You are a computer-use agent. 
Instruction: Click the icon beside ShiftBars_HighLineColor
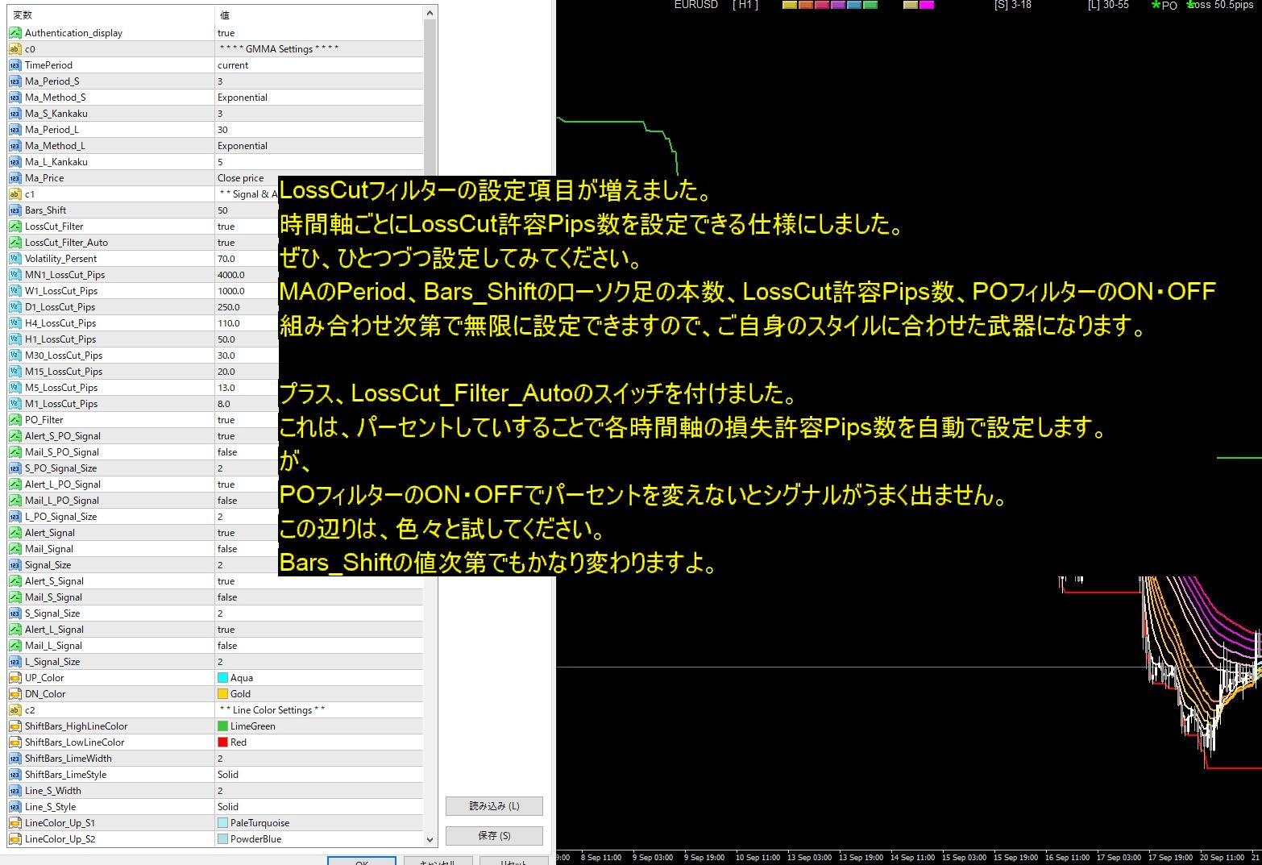tap(15, 726)
